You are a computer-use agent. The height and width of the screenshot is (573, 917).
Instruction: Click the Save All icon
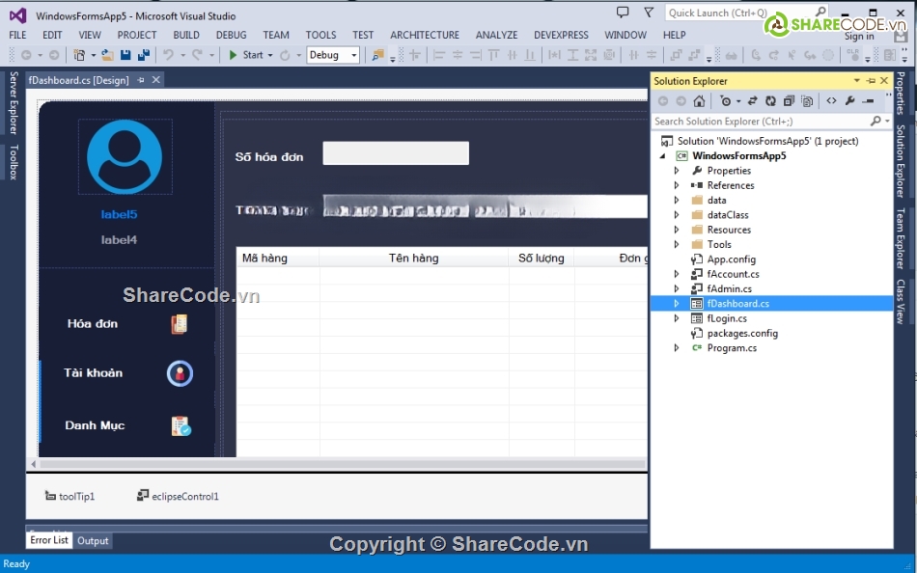click(143, 55)
